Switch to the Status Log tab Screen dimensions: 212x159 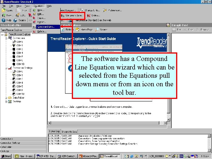[x=54, y=131]
